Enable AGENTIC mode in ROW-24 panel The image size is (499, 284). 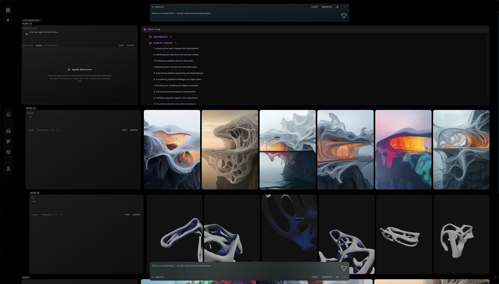(134, 130)
